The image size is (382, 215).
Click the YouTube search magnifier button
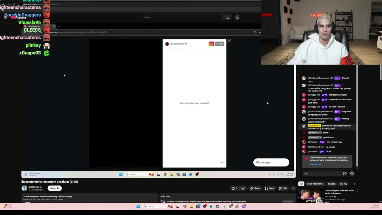tap(227, 17)
